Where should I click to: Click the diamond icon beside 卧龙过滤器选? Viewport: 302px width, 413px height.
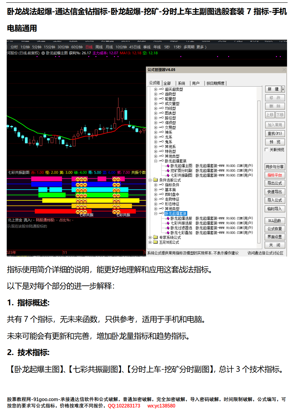168,228
